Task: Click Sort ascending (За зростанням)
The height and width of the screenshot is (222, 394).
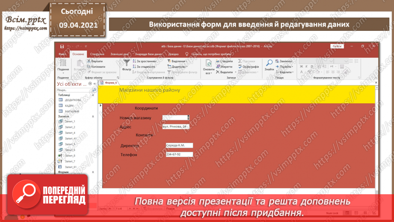Action: pyautogui.click(x=144, y=61)
